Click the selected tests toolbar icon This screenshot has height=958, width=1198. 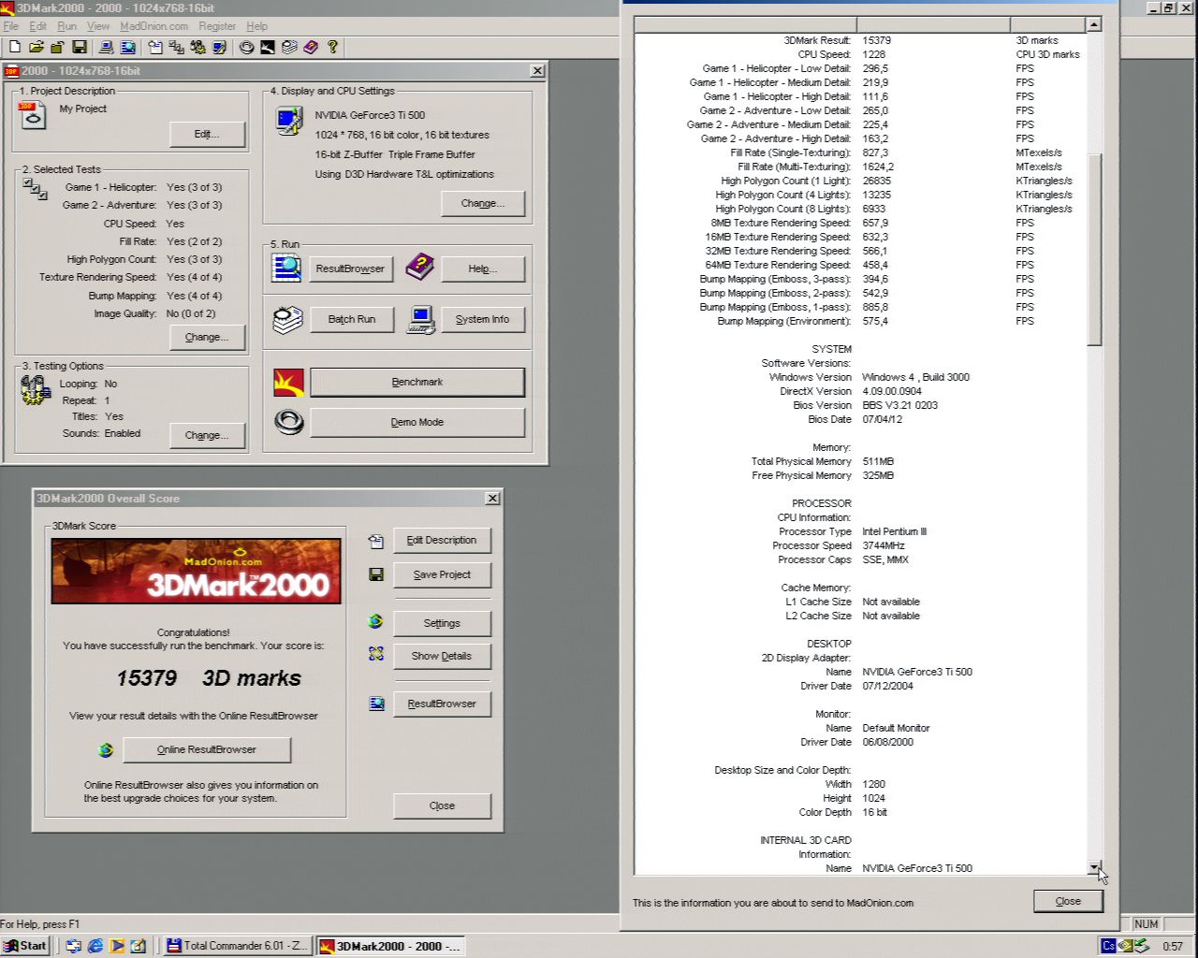click(x=176, y=47)
